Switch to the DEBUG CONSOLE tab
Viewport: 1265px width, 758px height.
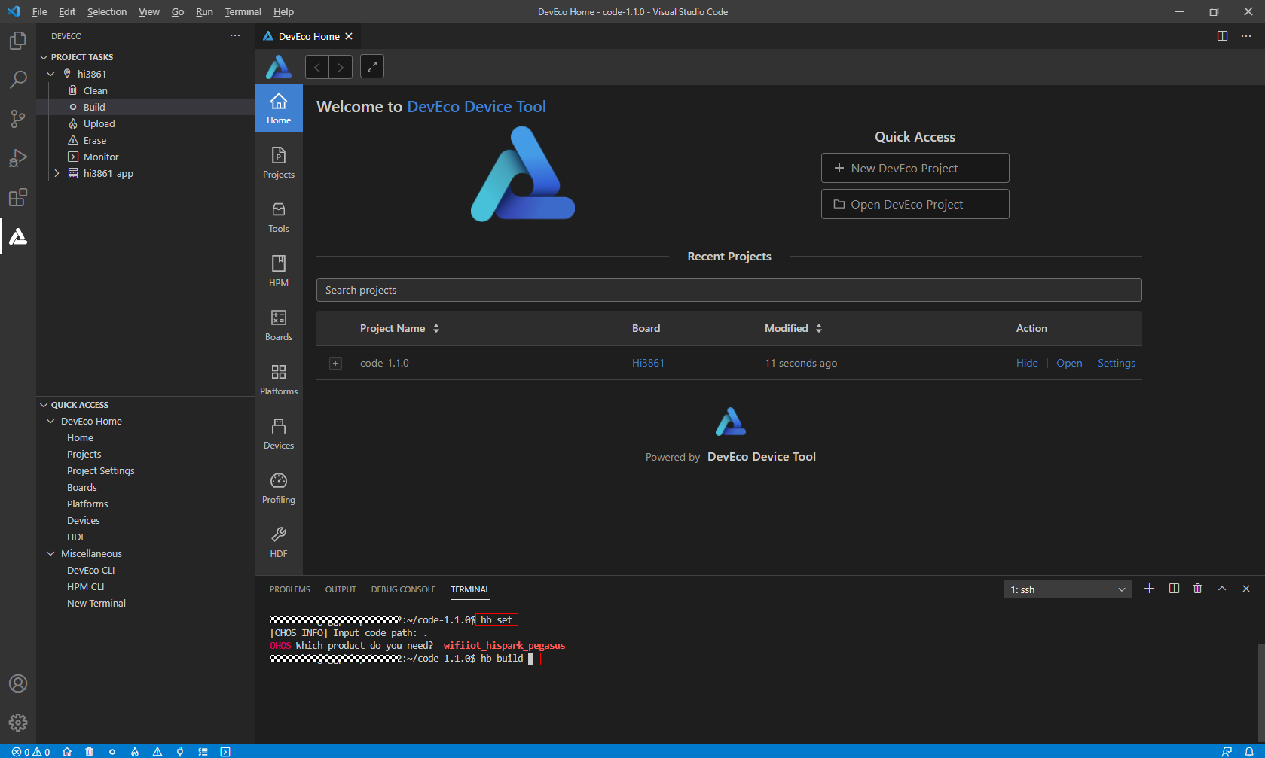(403, 589)
